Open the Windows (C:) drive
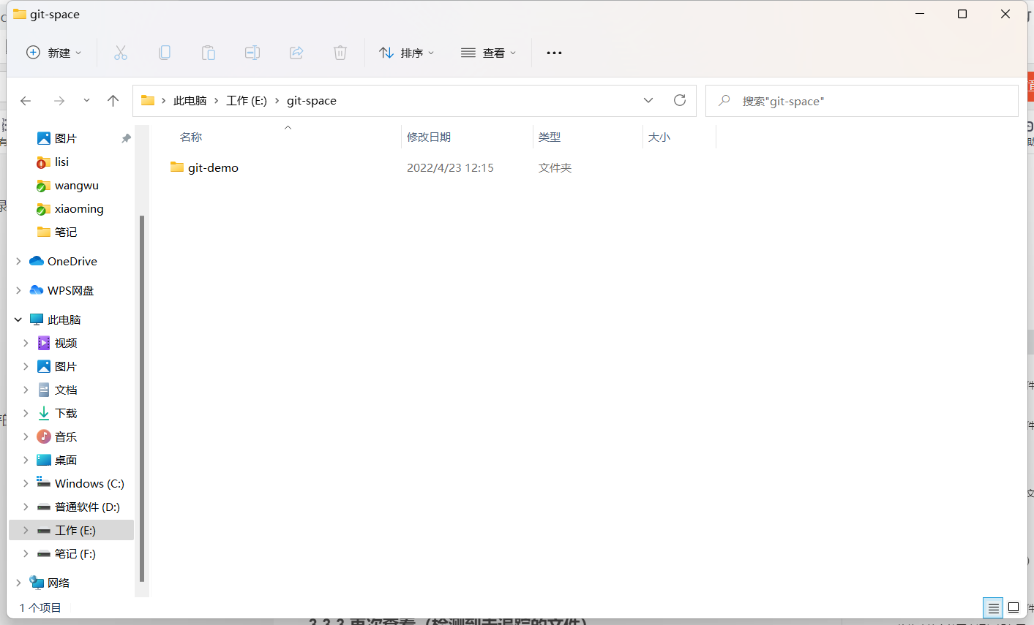The width and height of the screenshot is (1034, 625). pyautogui.click(x=89, y=483)
